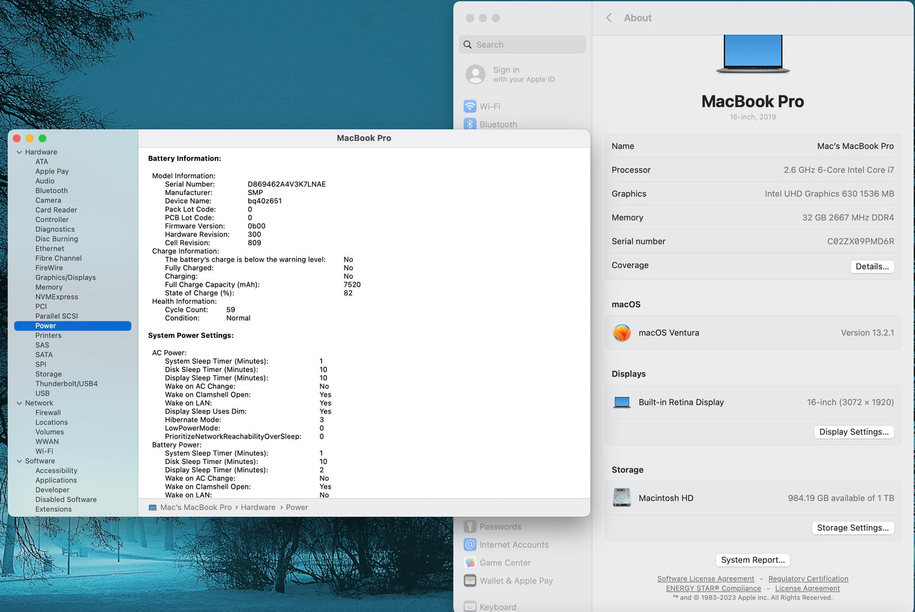The image size is (915, 612).
Task: Open the Software License Agreement link
Action: [x=705, y=579]
